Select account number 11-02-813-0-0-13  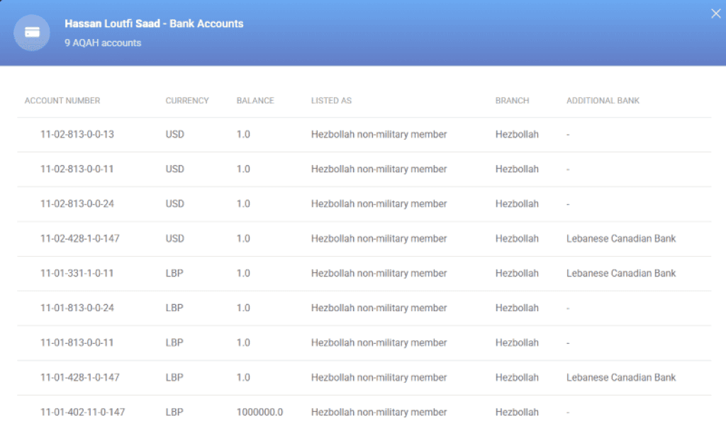click(77, 135)
